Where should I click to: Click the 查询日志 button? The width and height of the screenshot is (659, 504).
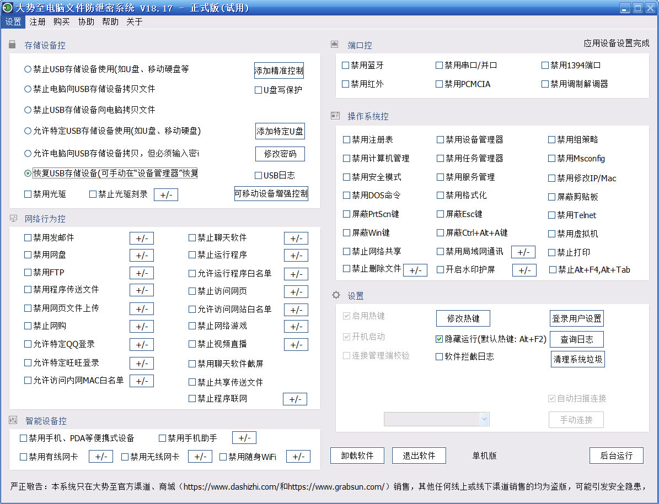576,339
